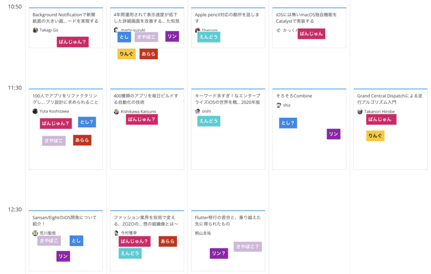This screenshot has width=431, height=274.
Task: Open the Background Notification session card
Action: [66, 28]
